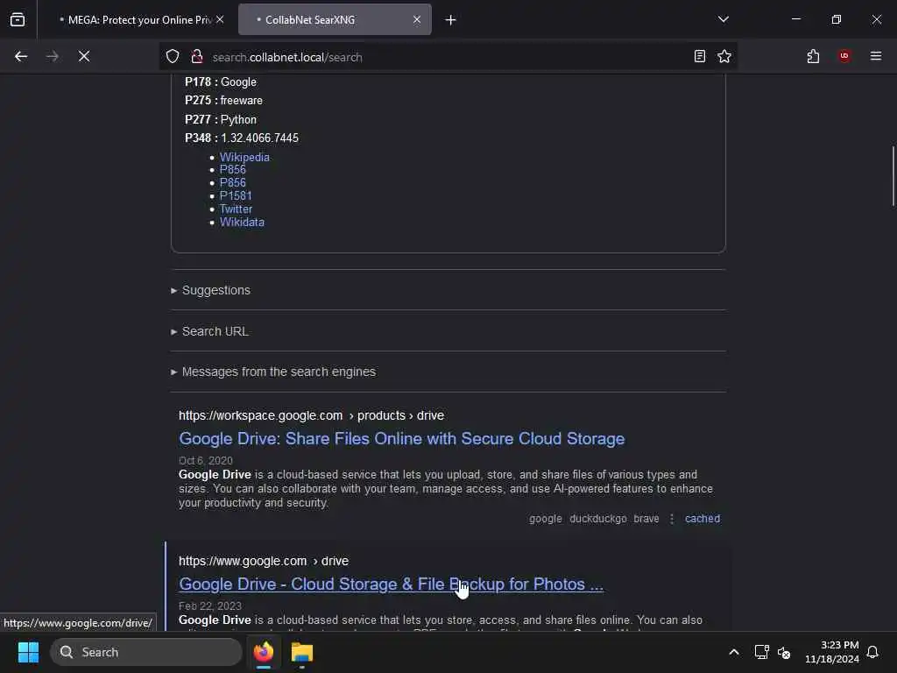Click the Oct 6, 2020 result date
897x673 pixels.
coord(205,461)
